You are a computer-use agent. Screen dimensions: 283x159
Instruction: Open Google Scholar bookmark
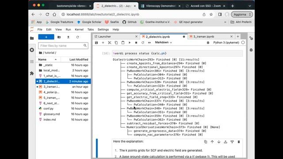(89, 22)
